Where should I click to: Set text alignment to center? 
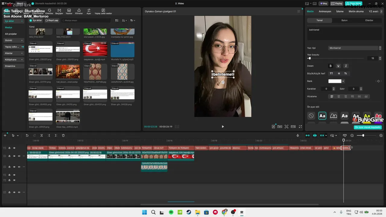[x=339, y=96]
